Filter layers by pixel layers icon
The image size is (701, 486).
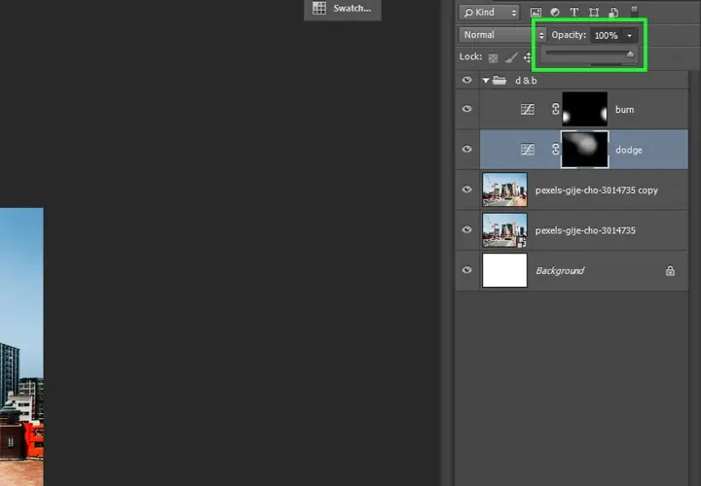pos(535,13)
